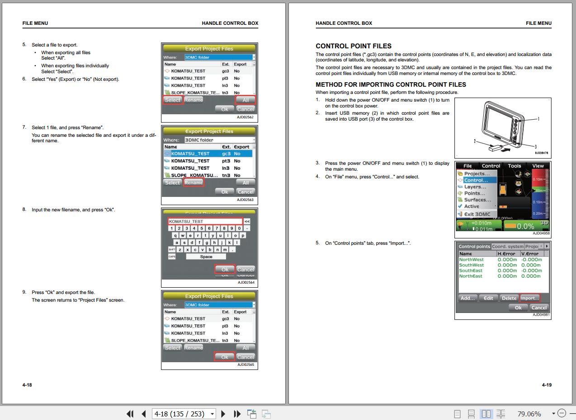Click the CONTROL POINT FILES heading
This screenshot has width=576, height=420.
point(354,46)
